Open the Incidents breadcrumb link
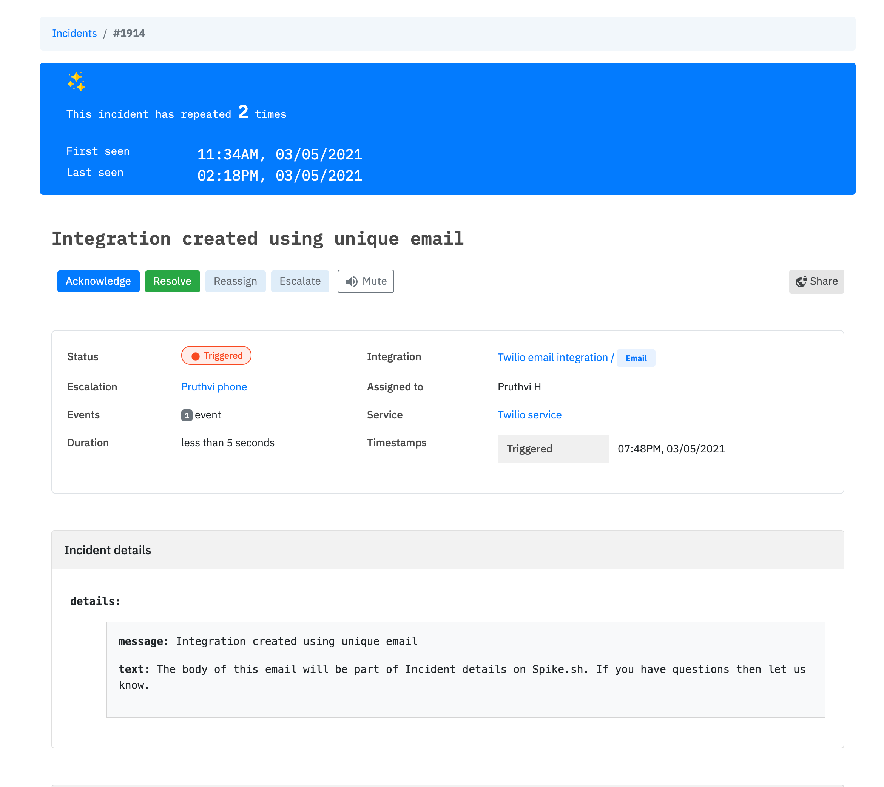884x787 pixels. (x=74, y=33)
